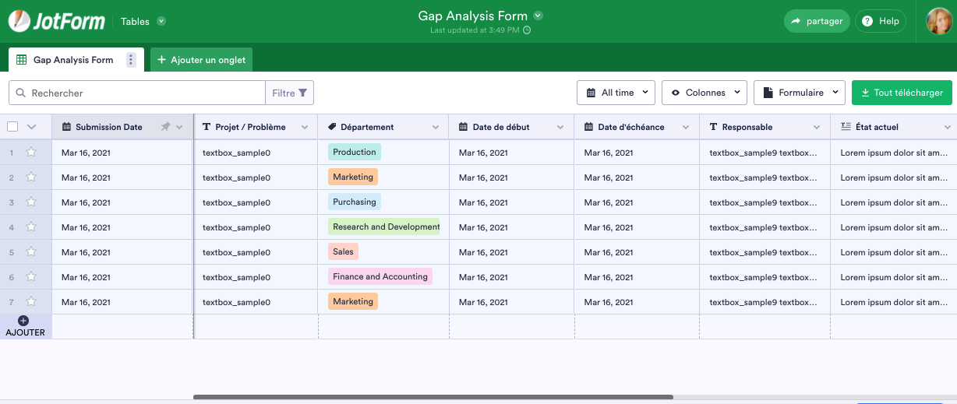Toggle the star on row 7
Screen dimensions: 957x404
pos(31,302)
